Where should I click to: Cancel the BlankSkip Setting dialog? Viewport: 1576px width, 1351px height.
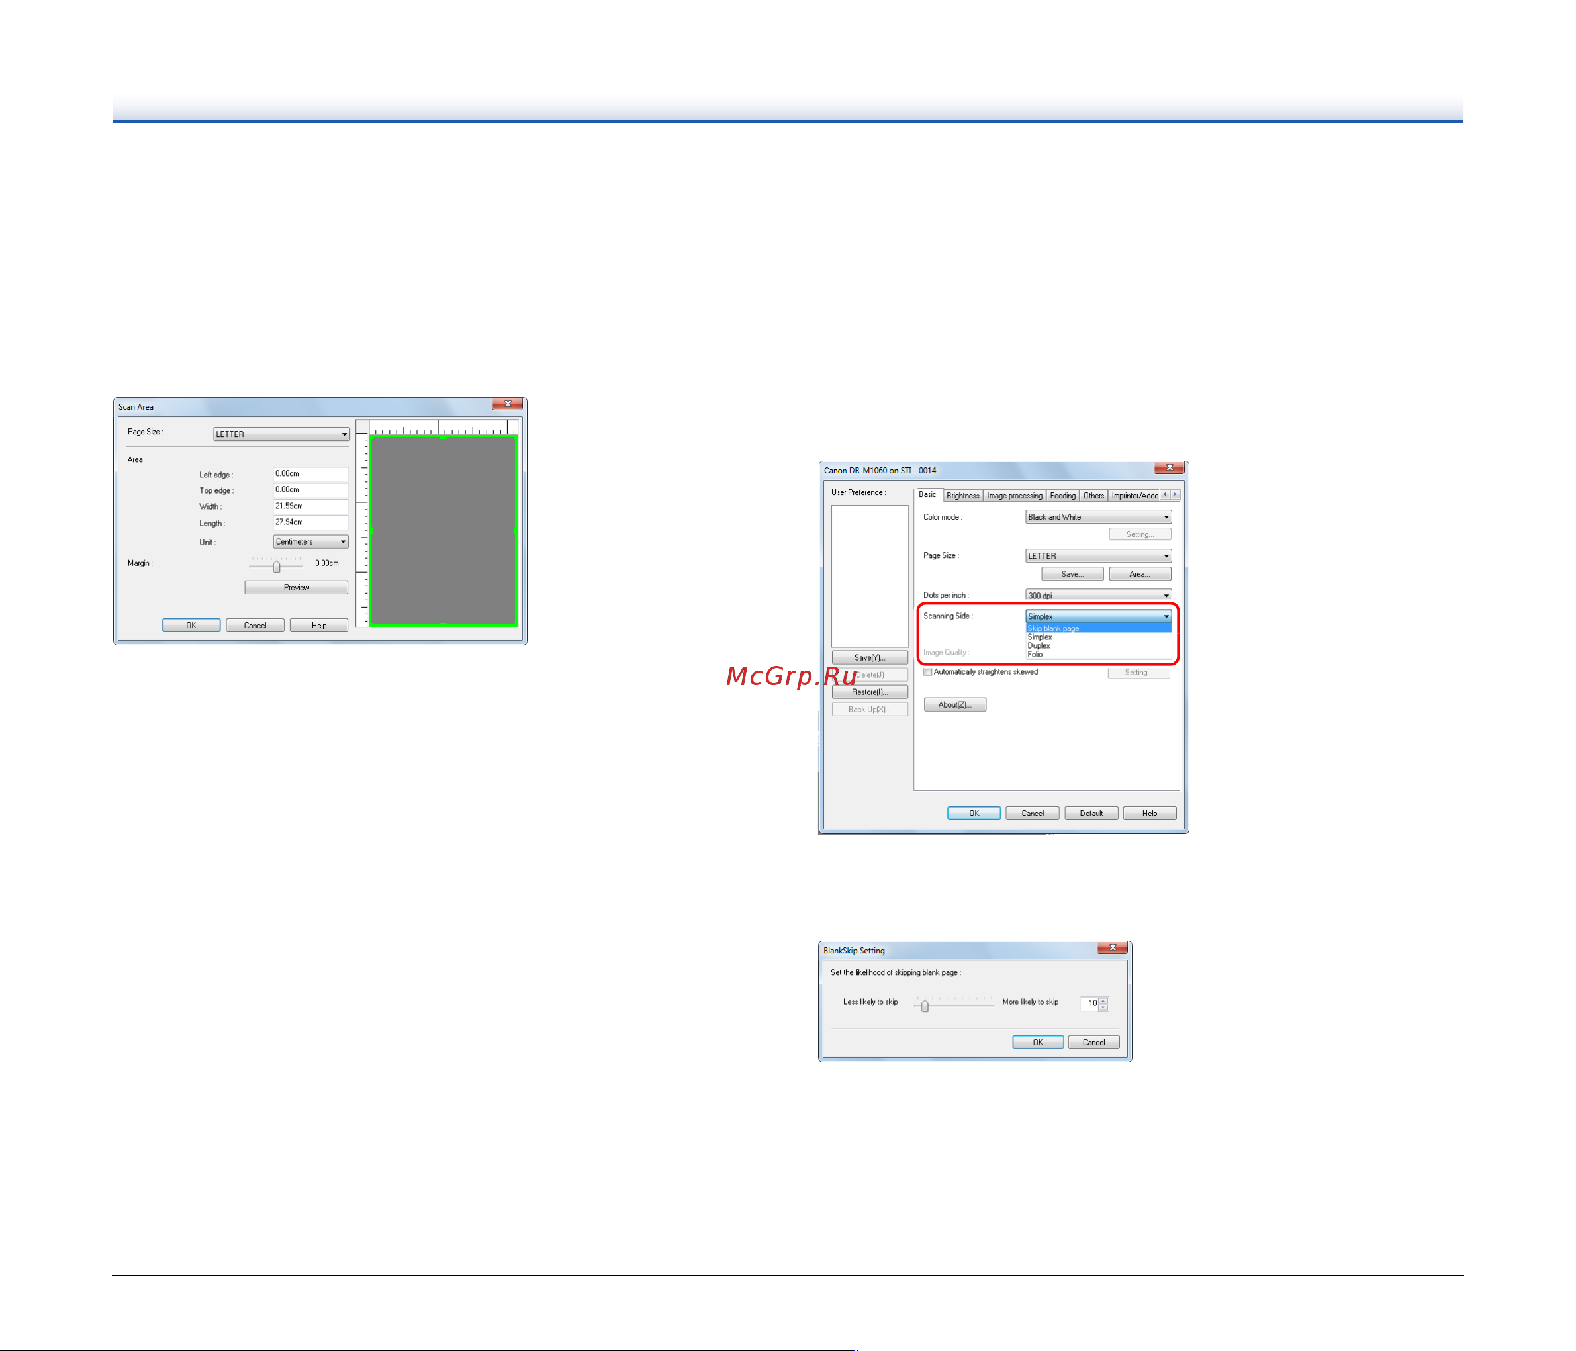coord(1093,1042)
